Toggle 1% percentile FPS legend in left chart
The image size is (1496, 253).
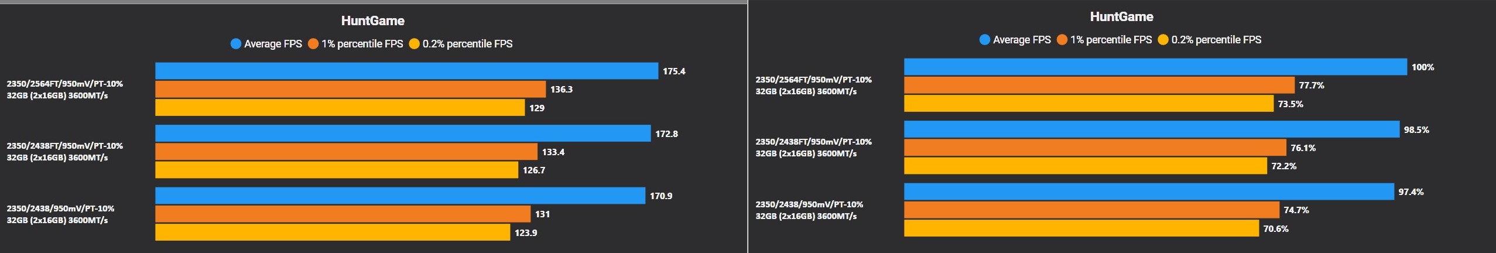(x=355, y=44)
